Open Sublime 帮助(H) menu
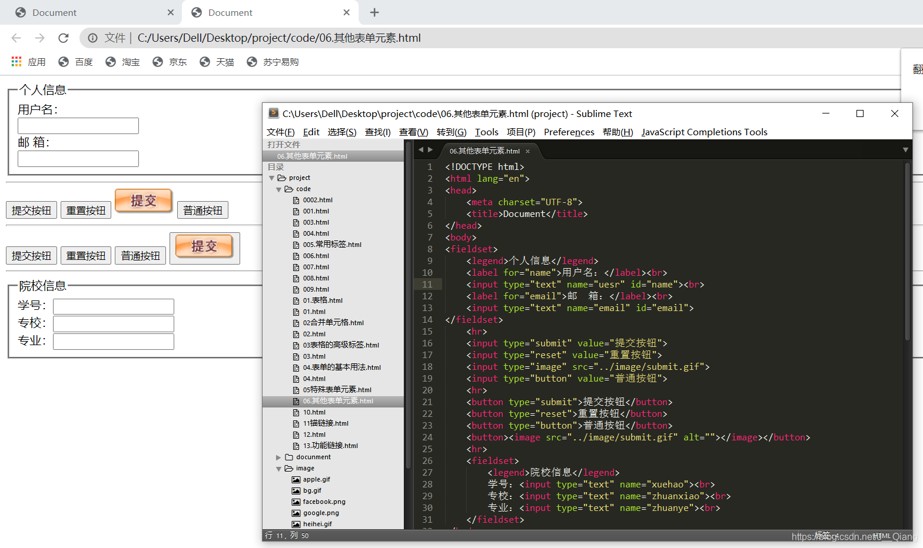This screenshot has width=923, height=548. (618, 132)
